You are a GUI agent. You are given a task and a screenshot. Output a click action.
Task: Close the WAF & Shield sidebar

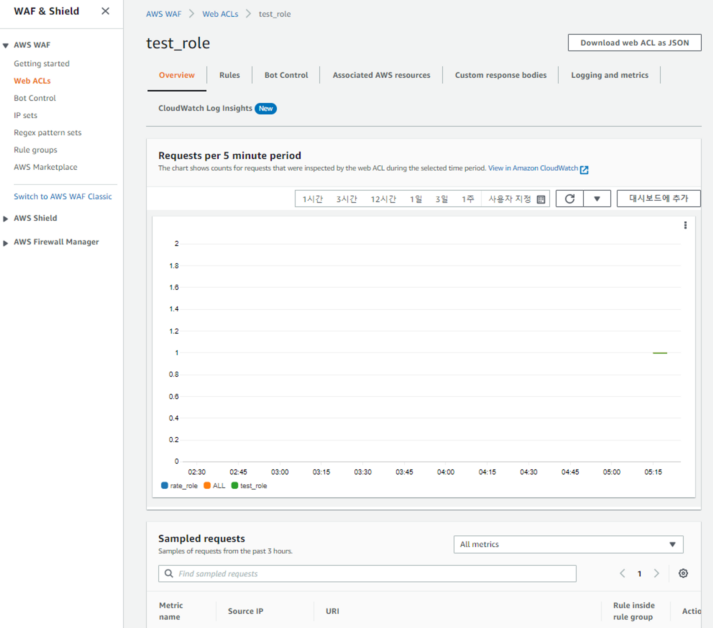click(105, 11)
